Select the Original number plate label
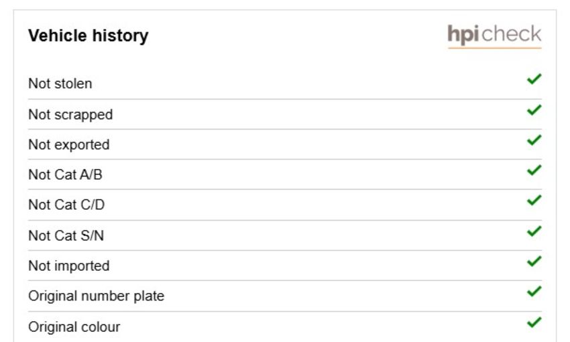570x342 pixels. point(97,296)
